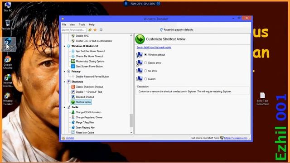
Task: Select Merge *.Reg Files text
Action: (85, 122)
